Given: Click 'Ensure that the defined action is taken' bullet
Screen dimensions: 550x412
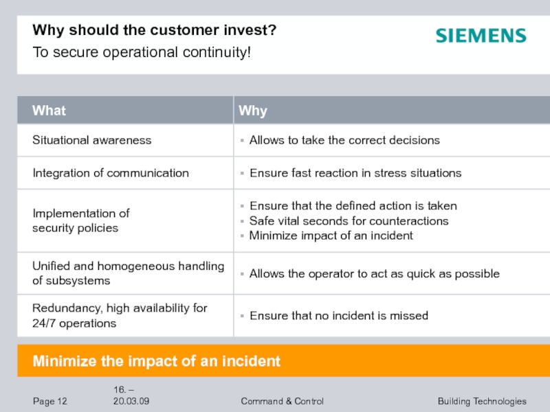Looking at the screenshot, I should (353, 205).
